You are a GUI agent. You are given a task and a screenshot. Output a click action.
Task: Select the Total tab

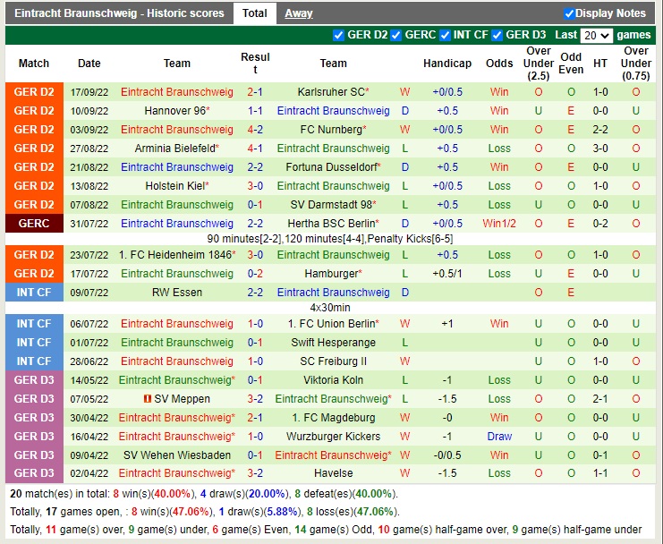[x=255, y=13]
